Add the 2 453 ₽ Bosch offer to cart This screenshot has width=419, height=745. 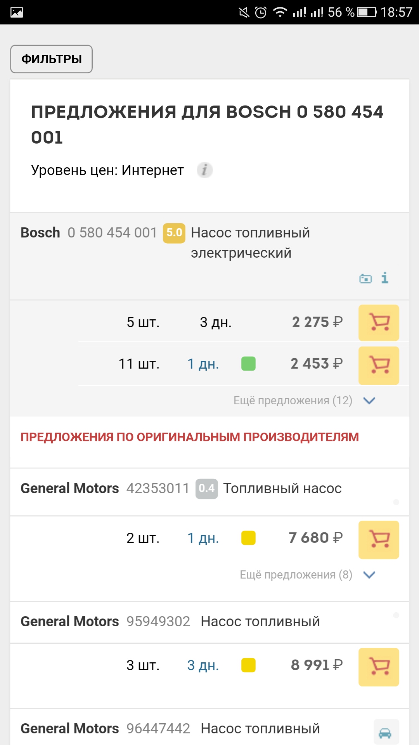click(379, 365)
